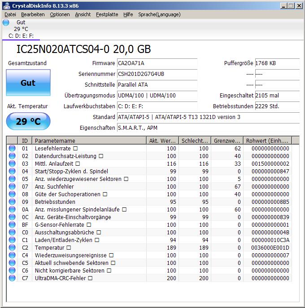This screenshot has width=305, height=308.
Task: Open the Ansicht menu
Action: click(x=83, y=14)
